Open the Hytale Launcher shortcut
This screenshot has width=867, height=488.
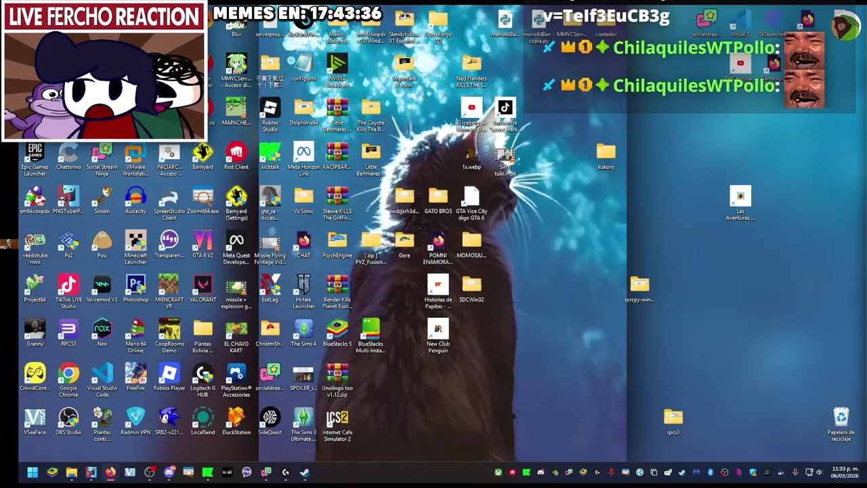coord(303,292)
